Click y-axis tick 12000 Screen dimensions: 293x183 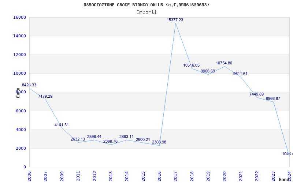pos(19,55)
